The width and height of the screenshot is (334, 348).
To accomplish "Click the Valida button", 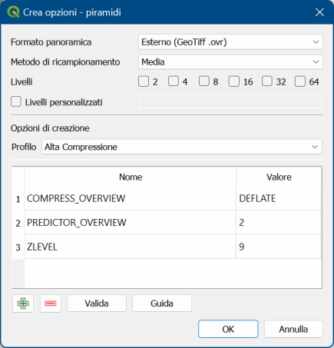I will point(97,303).
